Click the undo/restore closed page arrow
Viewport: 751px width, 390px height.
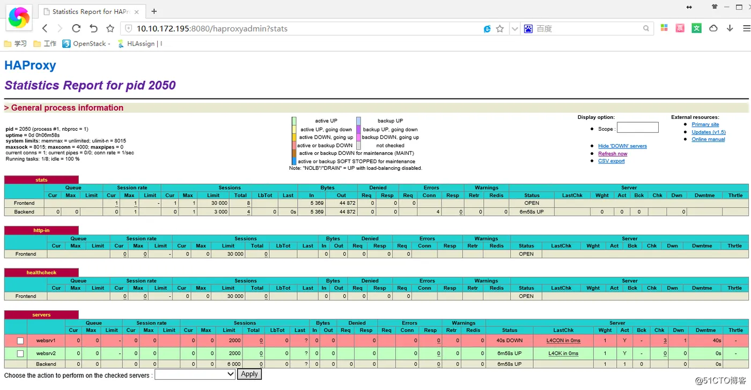coord(93,28)
